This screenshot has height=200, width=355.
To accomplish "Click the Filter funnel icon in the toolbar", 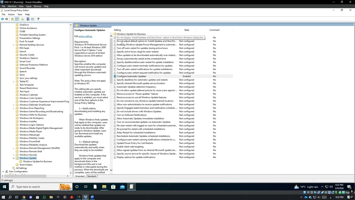I will [x=38, y=19].
